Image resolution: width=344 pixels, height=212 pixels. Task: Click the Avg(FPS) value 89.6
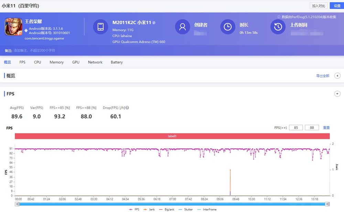point(17,117)
